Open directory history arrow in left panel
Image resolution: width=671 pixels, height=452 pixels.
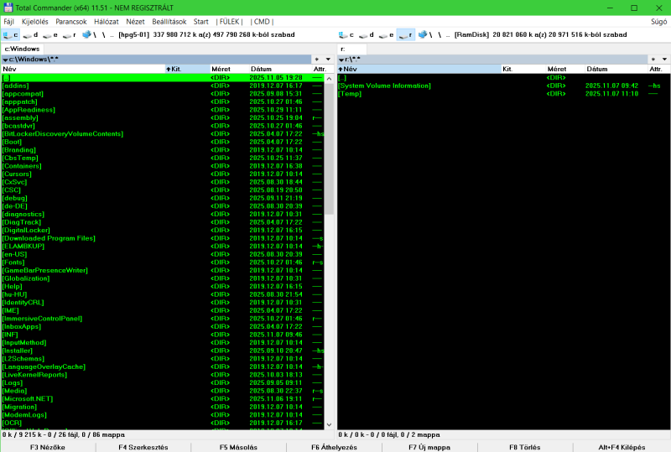pyautogui.click(x=328, y=59)
